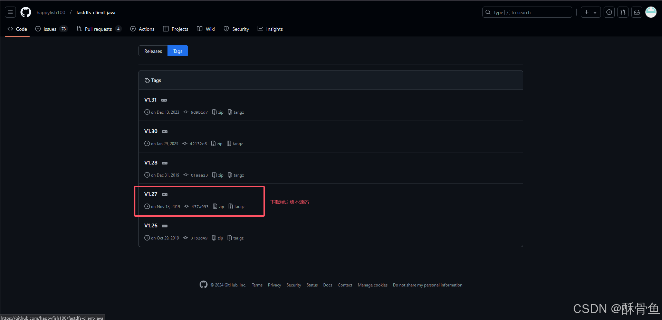
Task: Expand the V1.30 tag message ellipsis
Action: (165, 132)
